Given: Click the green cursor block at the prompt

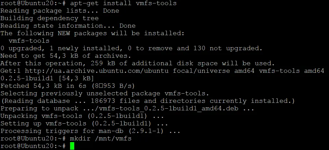Looking at the screenshot, I should 72,146.
